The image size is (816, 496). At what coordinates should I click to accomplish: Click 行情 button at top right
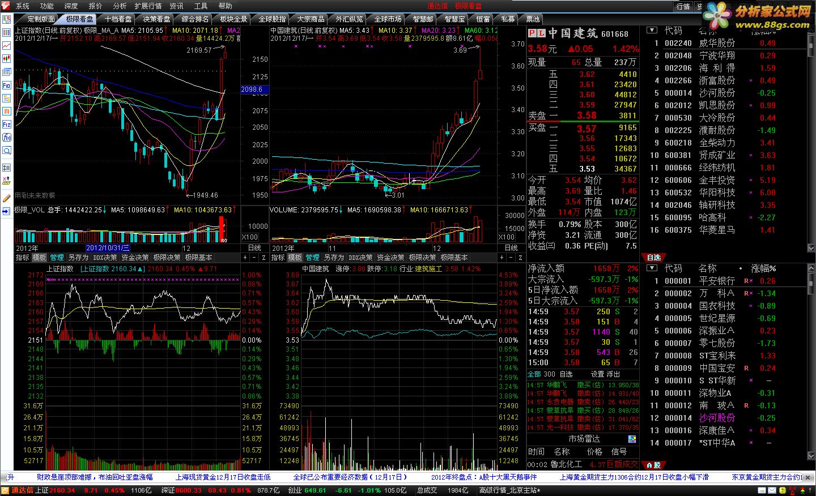click(x=683, y=6)
